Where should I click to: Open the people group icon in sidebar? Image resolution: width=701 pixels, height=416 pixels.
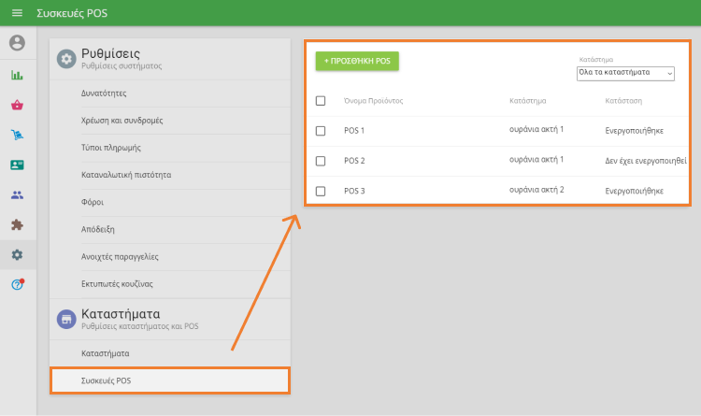pyautogui.click(x=17, y=194)
